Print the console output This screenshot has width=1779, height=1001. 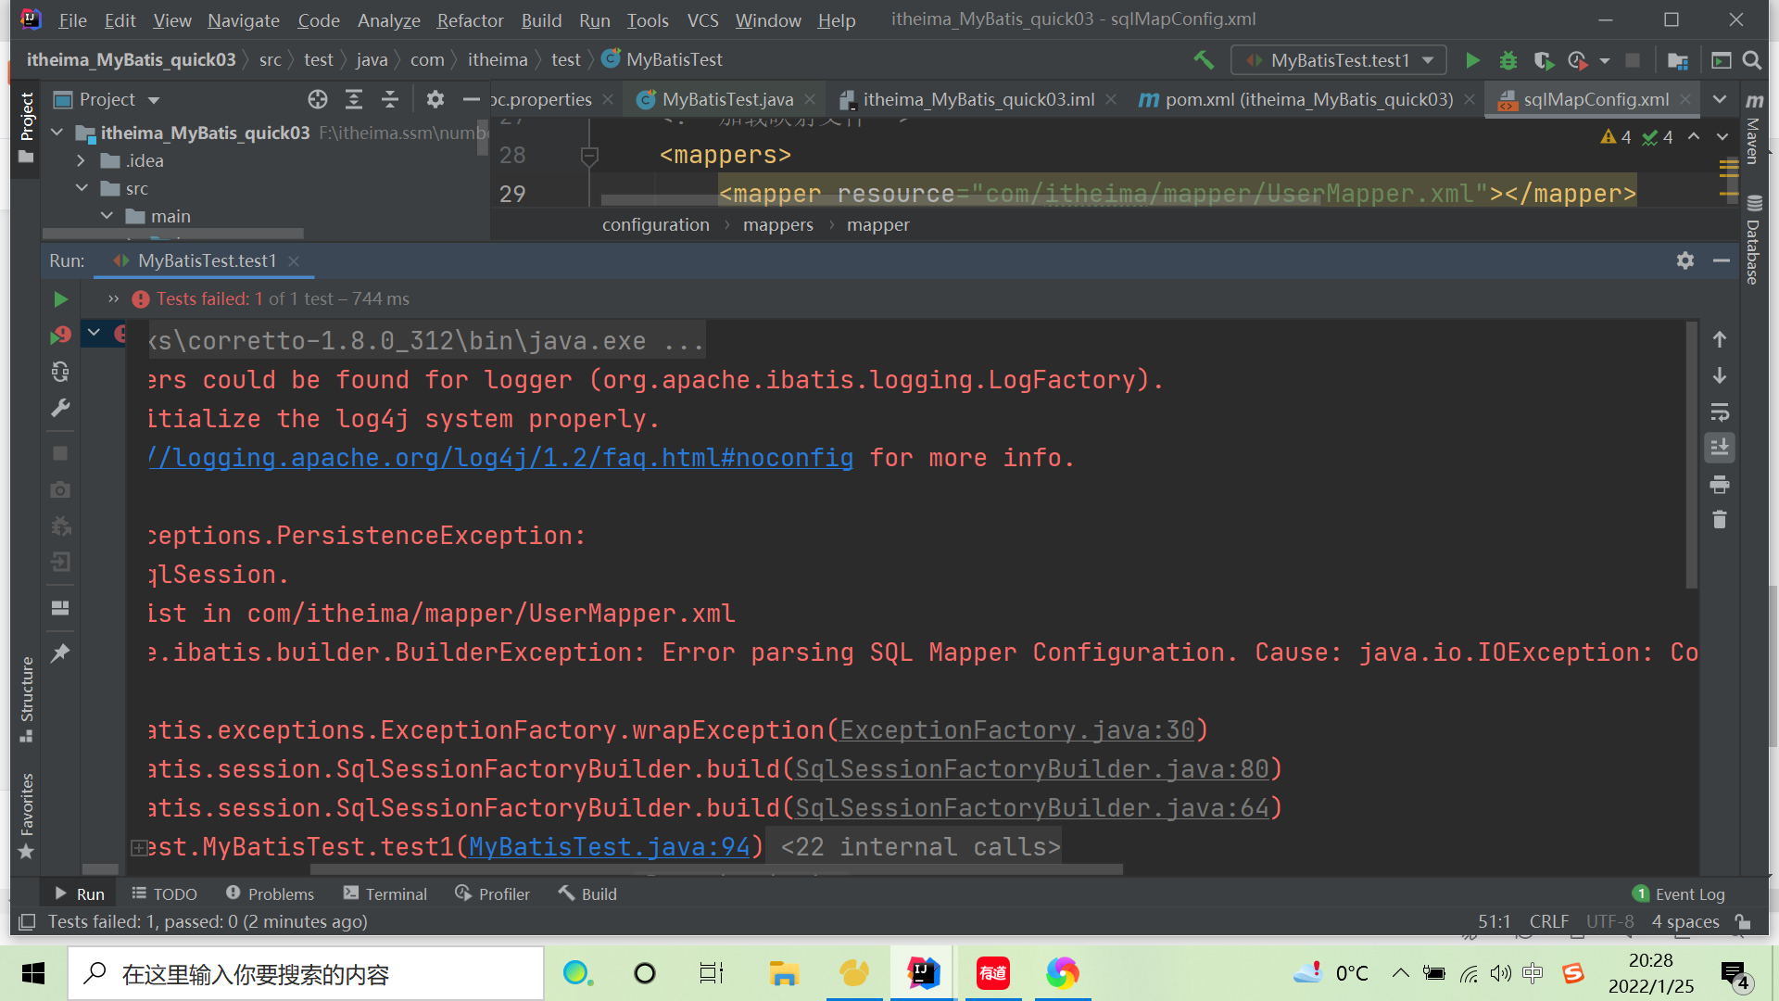(x=1720, y=484)
